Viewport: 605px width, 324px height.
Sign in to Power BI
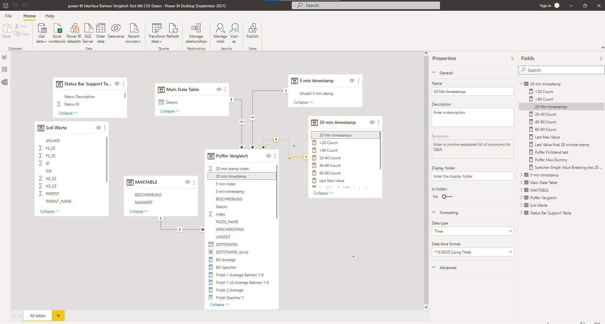click(549, 5)
